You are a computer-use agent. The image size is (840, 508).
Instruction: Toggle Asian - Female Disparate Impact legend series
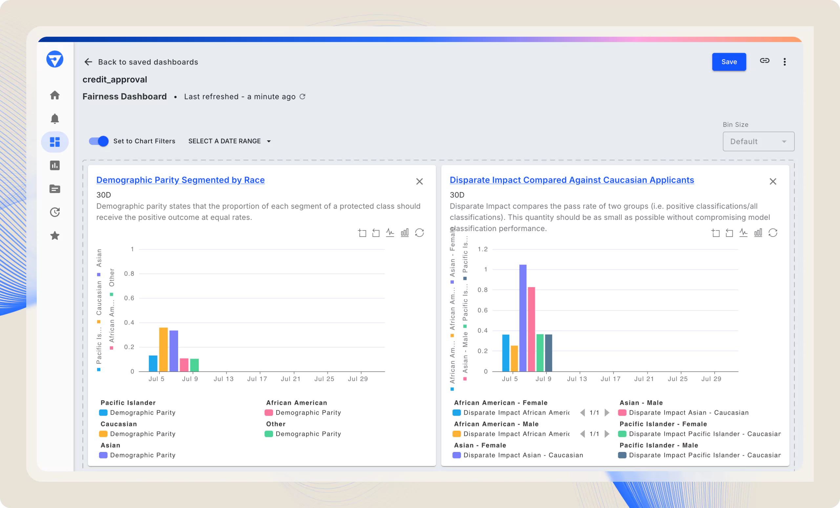(518, 455)
